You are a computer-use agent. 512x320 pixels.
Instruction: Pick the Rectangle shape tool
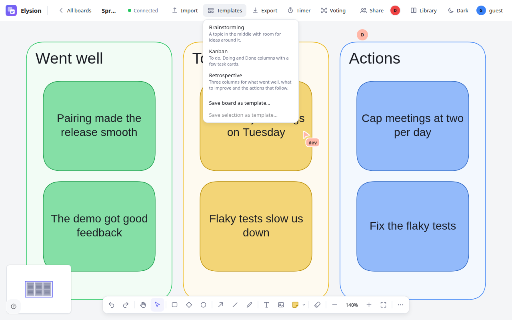pos(174,305)
